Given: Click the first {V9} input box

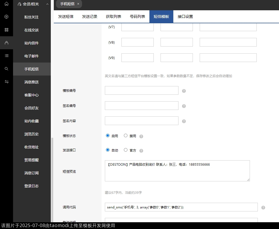Looking at the screenshot, I should click(x=137, y=57).
